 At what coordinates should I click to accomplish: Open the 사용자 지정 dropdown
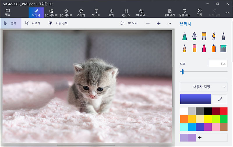pos(204,87)
